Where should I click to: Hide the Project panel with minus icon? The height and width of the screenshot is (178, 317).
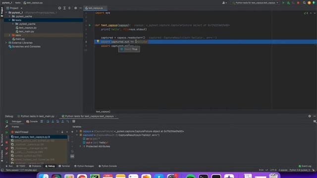80,8
